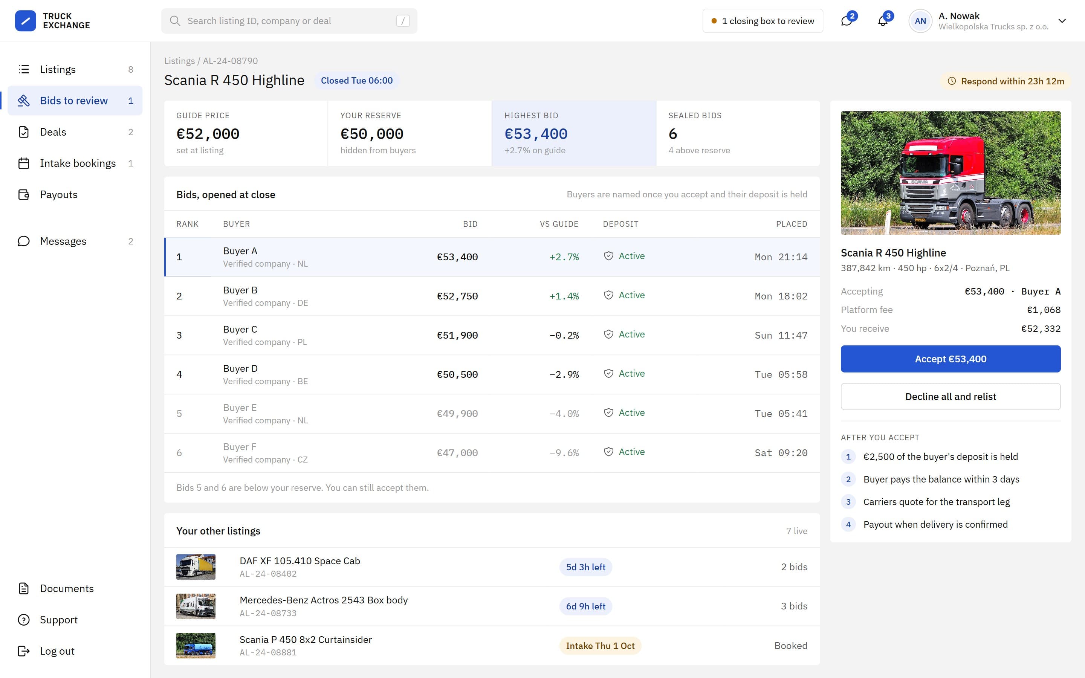The height and width of the screenshot is (678, 1085).
Task: Open the Mercedes-Benz Actros 2543 Box body listing
Action: [x=492, y=606]
